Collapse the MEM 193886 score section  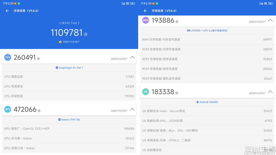(270, 21)
